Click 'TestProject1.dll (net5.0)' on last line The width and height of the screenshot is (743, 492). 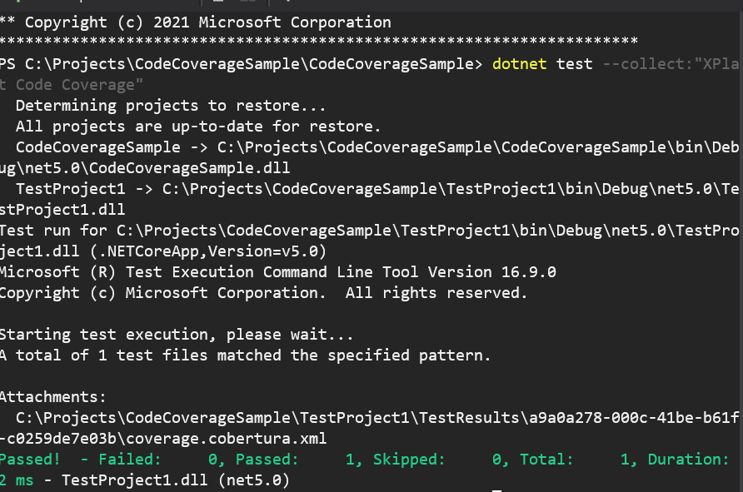pos(175,480)
